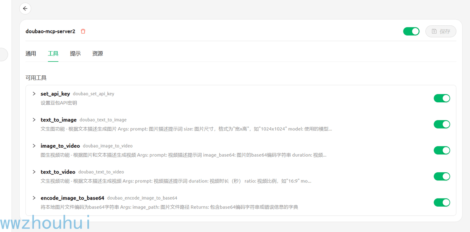Expand the set_api_key tool details
Image resolution: width=470 pixels, height=232 pixels.
(34, 94)
